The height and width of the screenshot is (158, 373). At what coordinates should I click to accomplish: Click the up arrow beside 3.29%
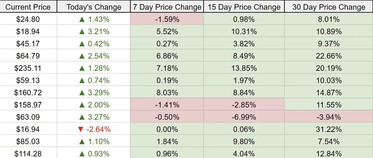click(x=82, y=93)
